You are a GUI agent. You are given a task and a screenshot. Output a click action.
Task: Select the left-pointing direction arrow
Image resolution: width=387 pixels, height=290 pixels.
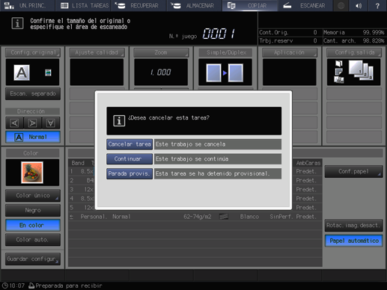[x=14, y=123]
